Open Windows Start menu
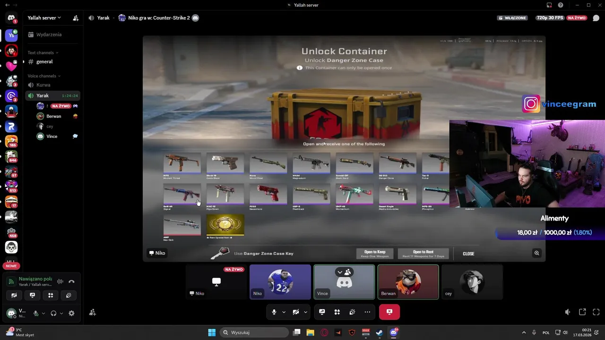This screenshot has width=605, height=340. (212, 332)
